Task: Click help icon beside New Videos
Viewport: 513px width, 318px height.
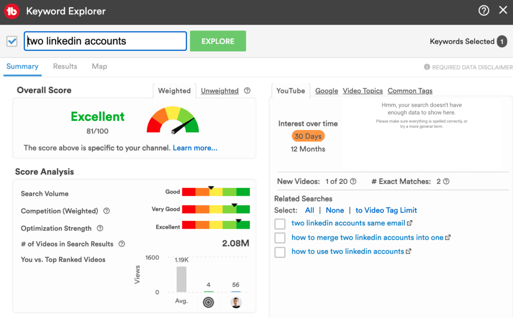Action: (x=353, y=181)
